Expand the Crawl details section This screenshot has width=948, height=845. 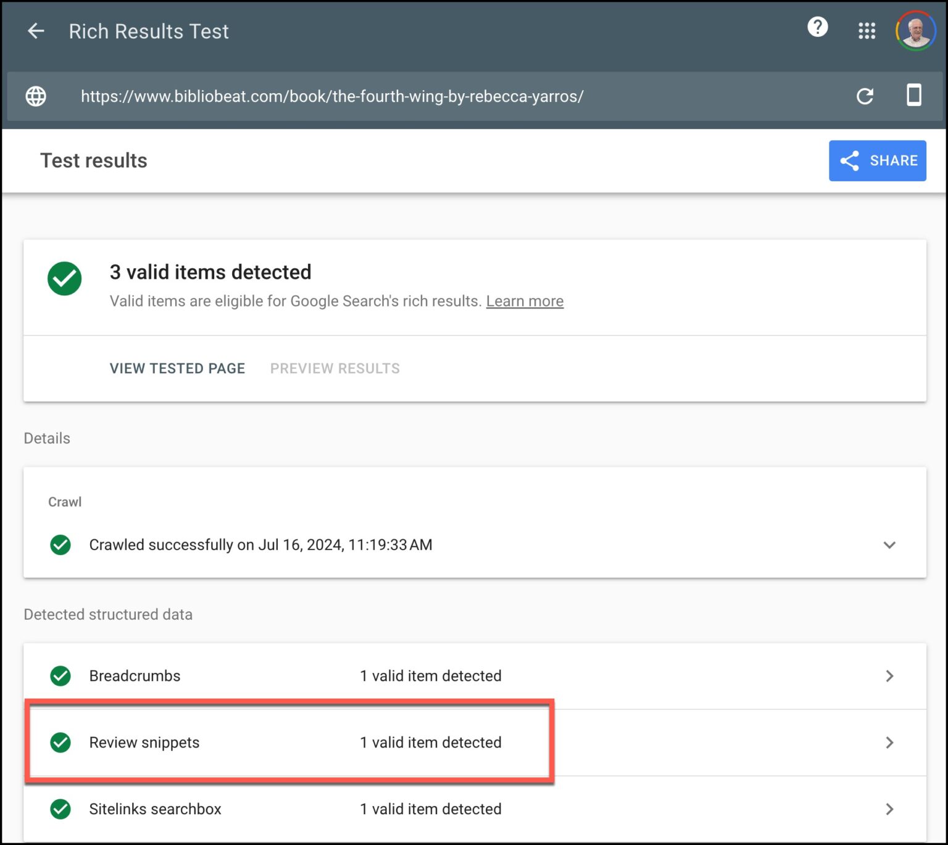(889, 545)
